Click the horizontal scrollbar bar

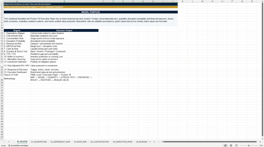(x=210, y=142)
